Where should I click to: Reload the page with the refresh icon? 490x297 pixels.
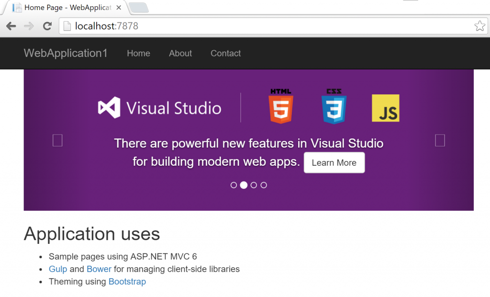click(x=47, y=26)
